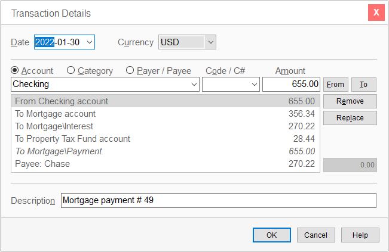This screenshot has height=252, width=389.
Task: Select the Payer / Payee radio button
Action: point(130,70)
